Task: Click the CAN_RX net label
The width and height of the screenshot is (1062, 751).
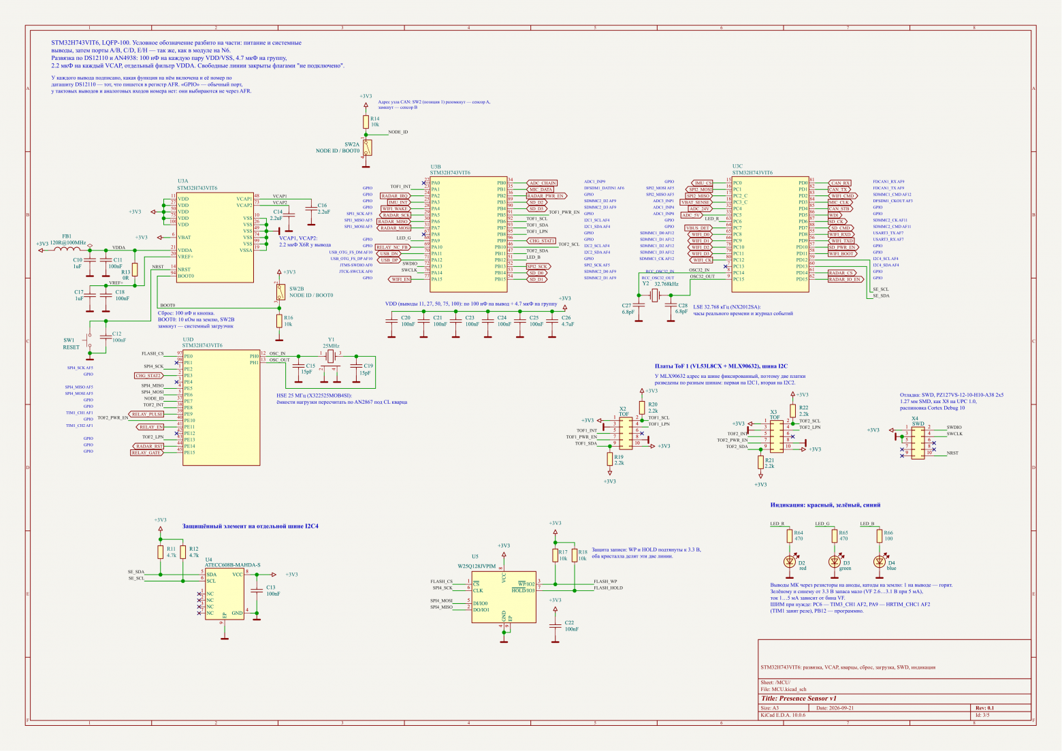Action: (x=839, y=183)
